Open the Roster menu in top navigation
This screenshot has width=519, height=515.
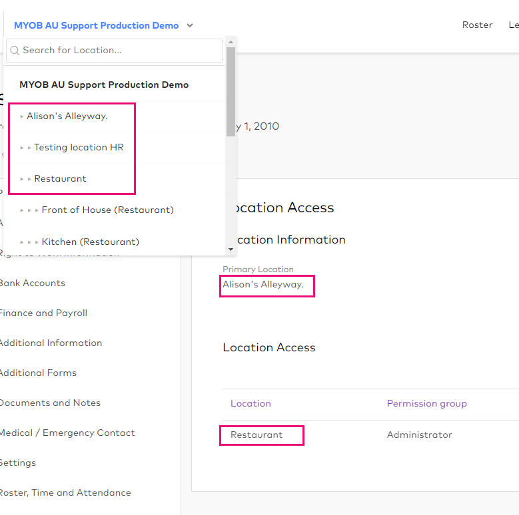[477, 25]
